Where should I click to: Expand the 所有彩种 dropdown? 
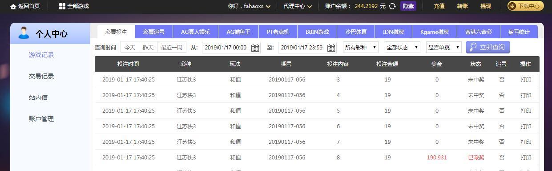pos(360,47)
